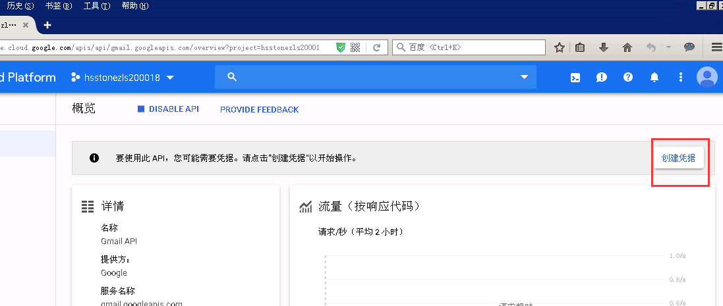Image resolution: width=723 pixels, height=306 pixels.
Task: Open the 书签 (Bookmarks) menu
Action: [x=59, y=6]
